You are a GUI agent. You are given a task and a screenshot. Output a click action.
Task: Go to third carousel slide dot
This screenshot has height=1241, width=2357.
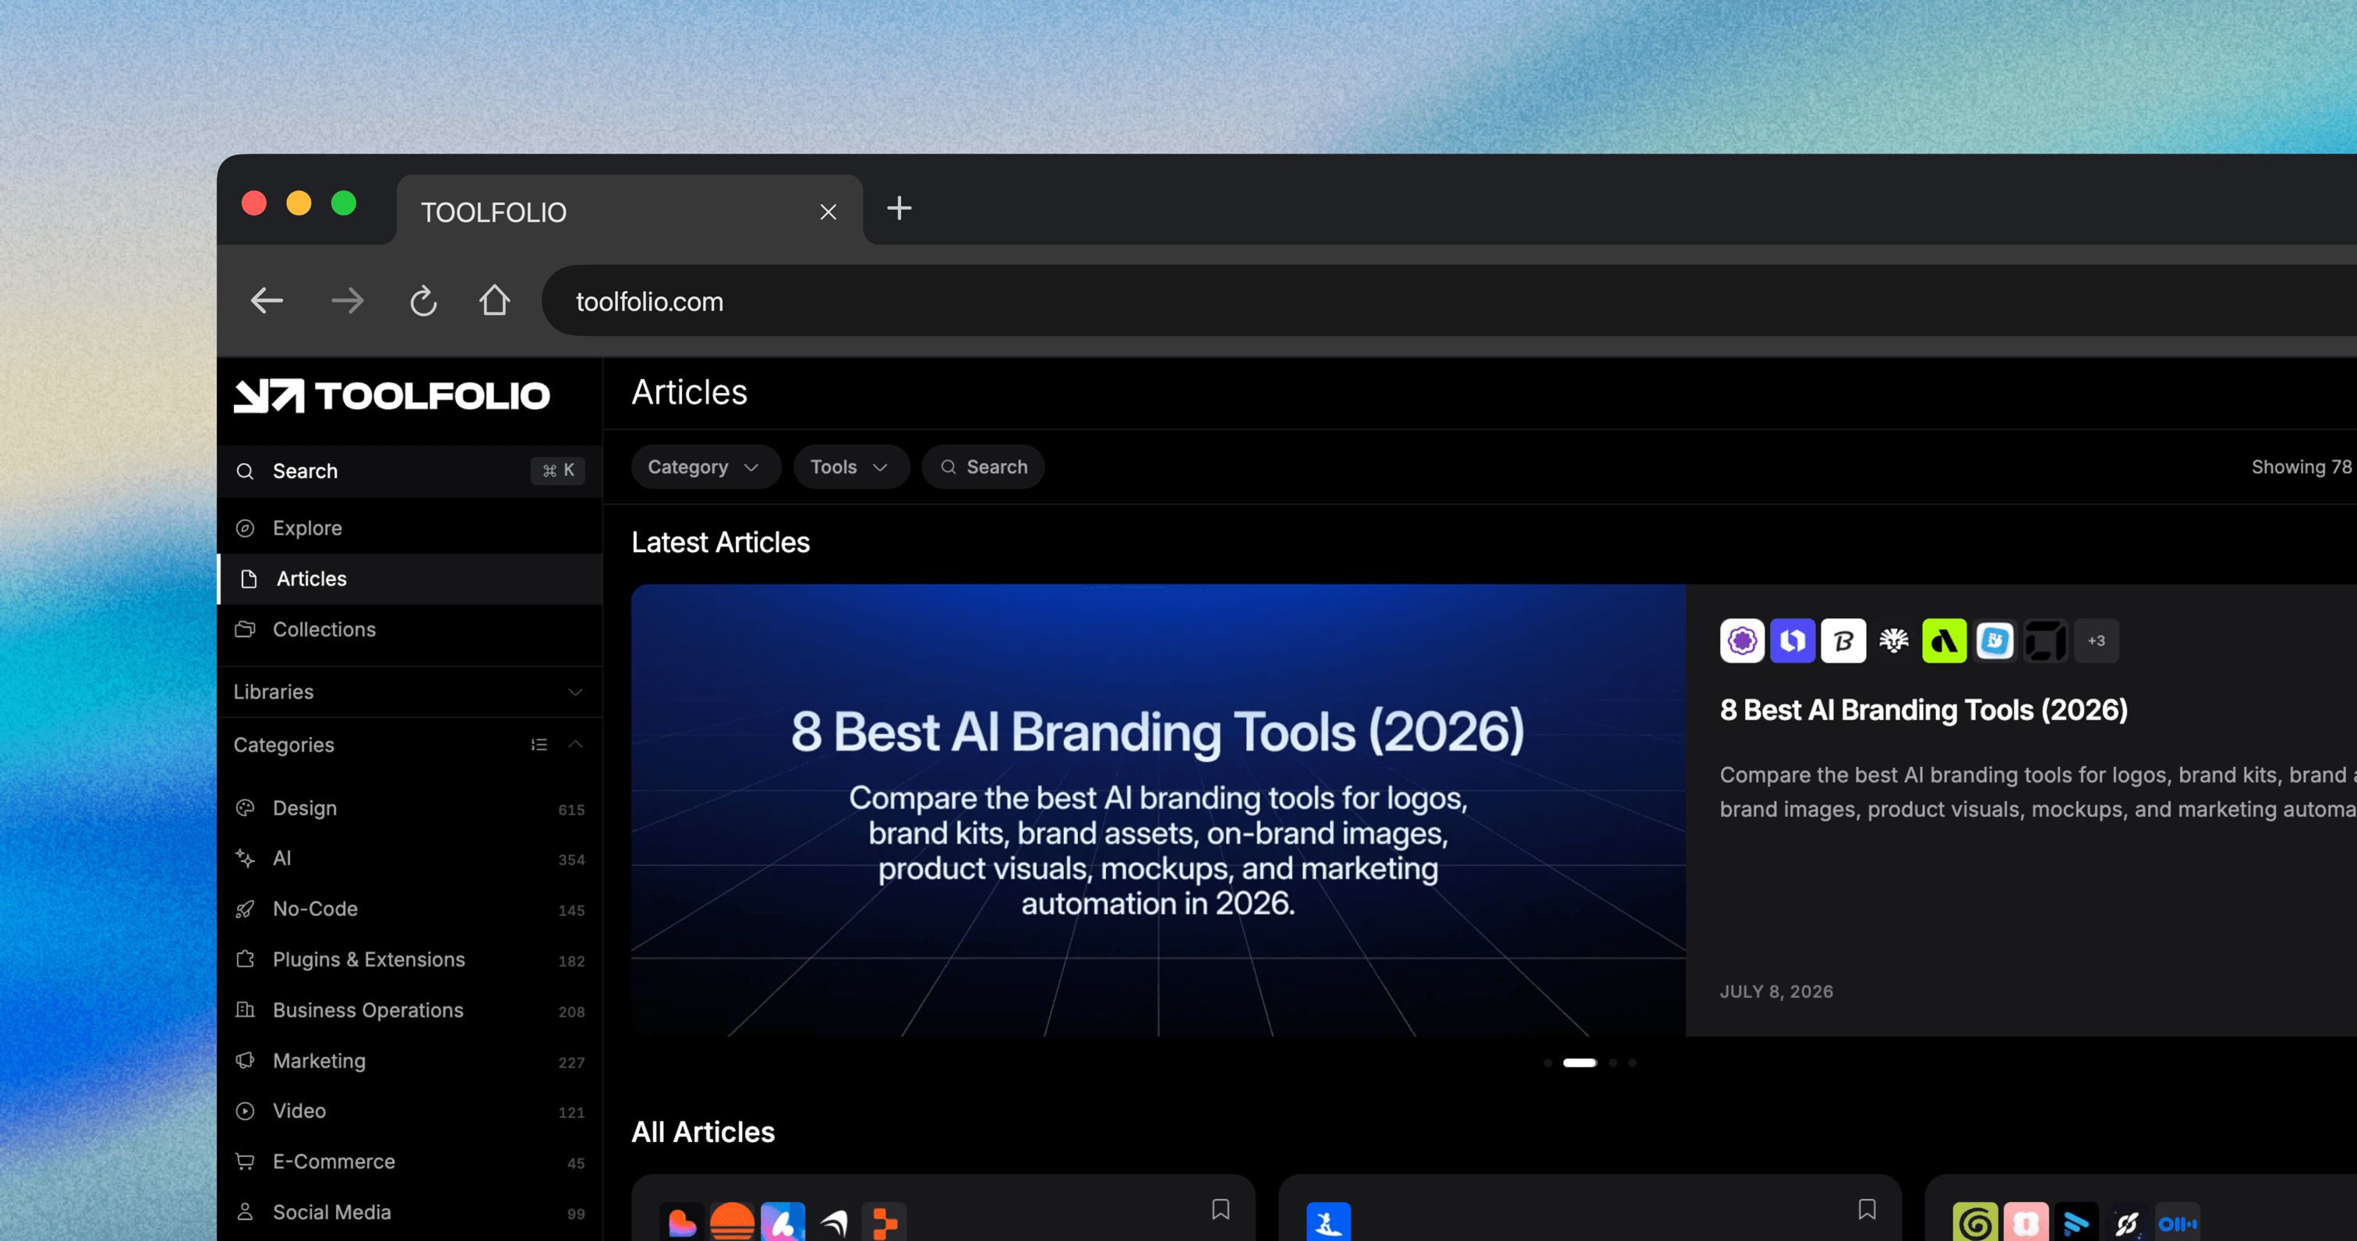click(1613, 1062)
